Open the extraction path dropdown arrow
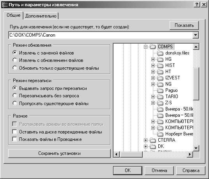The height and width of the screenshot is (179, 209). [x=195, y=35]
